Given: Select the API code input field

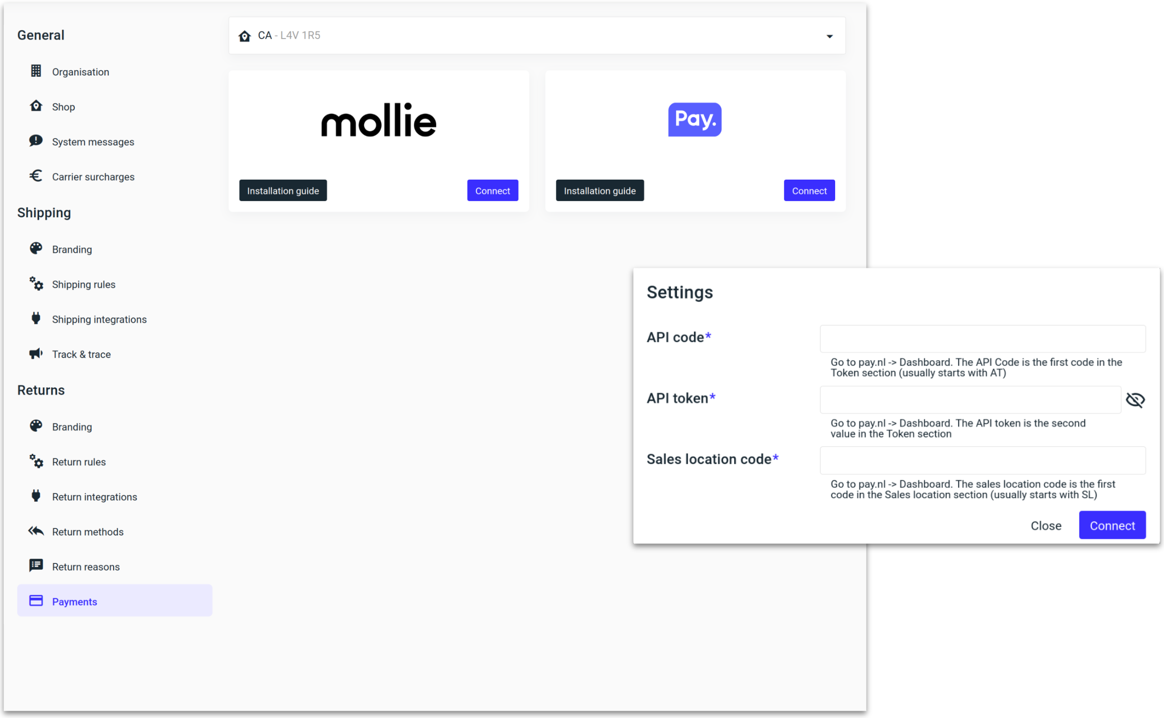Looking at the screenshot, I should pyautogui.click(x=983, y=338).
